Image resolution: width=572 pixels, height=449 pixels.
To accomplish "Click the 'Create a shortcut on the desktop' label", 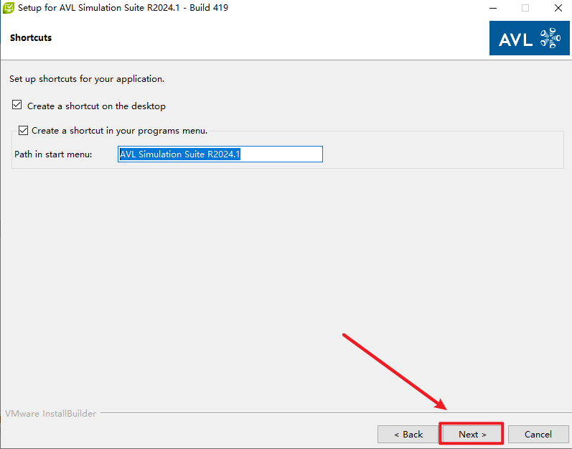I will pyautogui.click(x=96, y=106).
